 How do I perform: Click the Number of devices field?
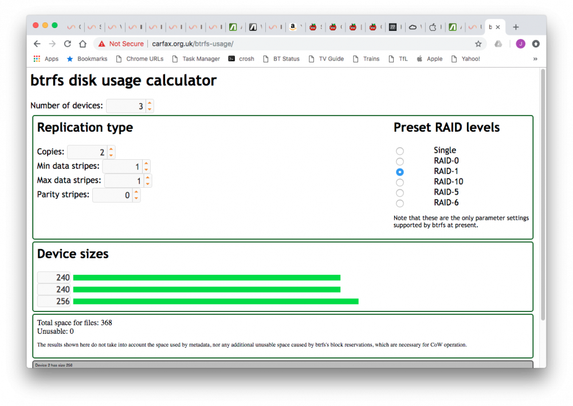[126, 106]
